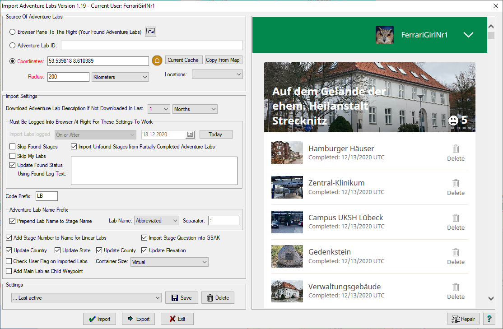Delete the Verwaltungsgebäude stage

point(456,291)
